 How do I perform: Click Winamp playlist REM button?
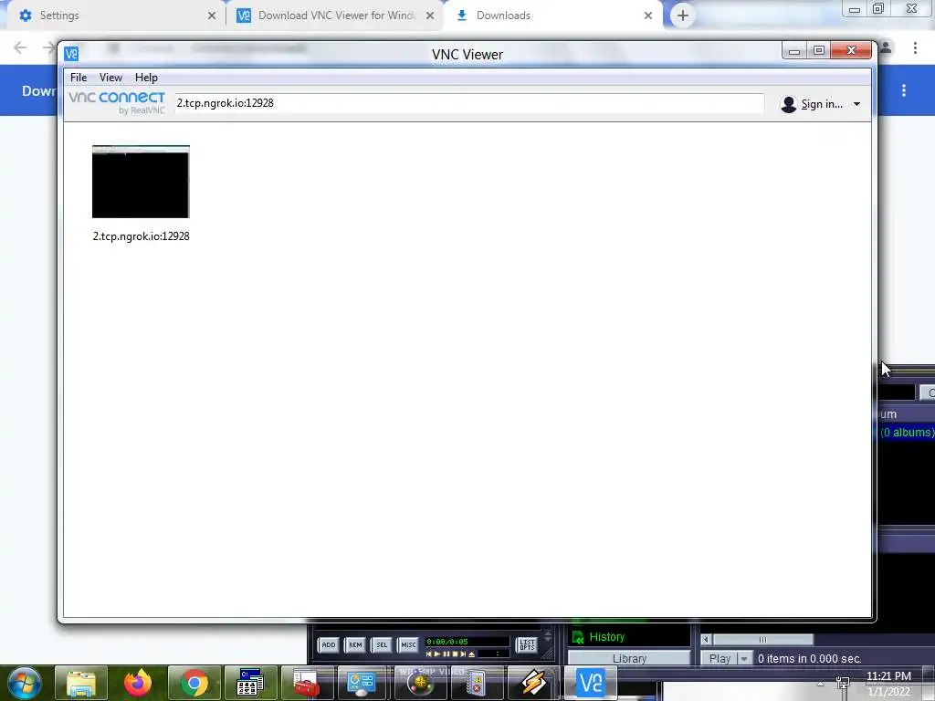[355, 645]
